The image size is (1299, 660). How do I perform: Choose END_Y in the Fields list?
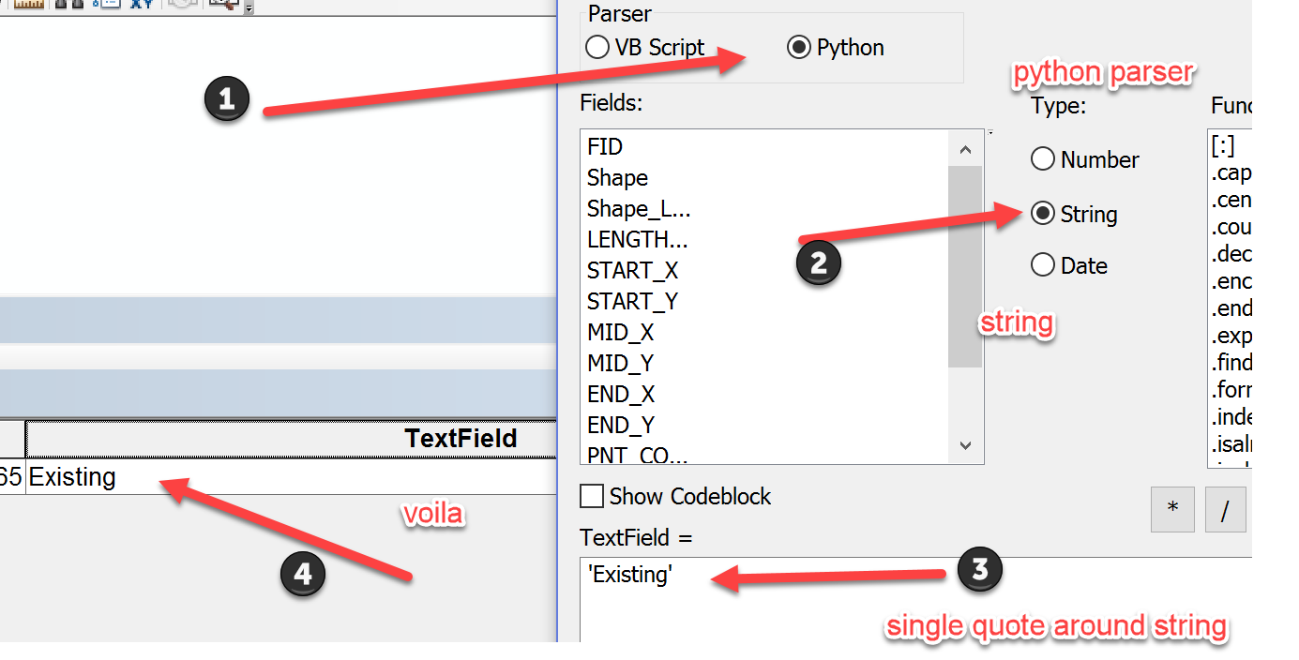(x=621, y=426)
